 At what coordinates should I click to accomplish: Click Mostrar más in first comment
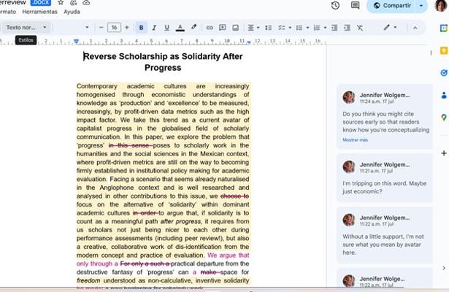point(356,139)
